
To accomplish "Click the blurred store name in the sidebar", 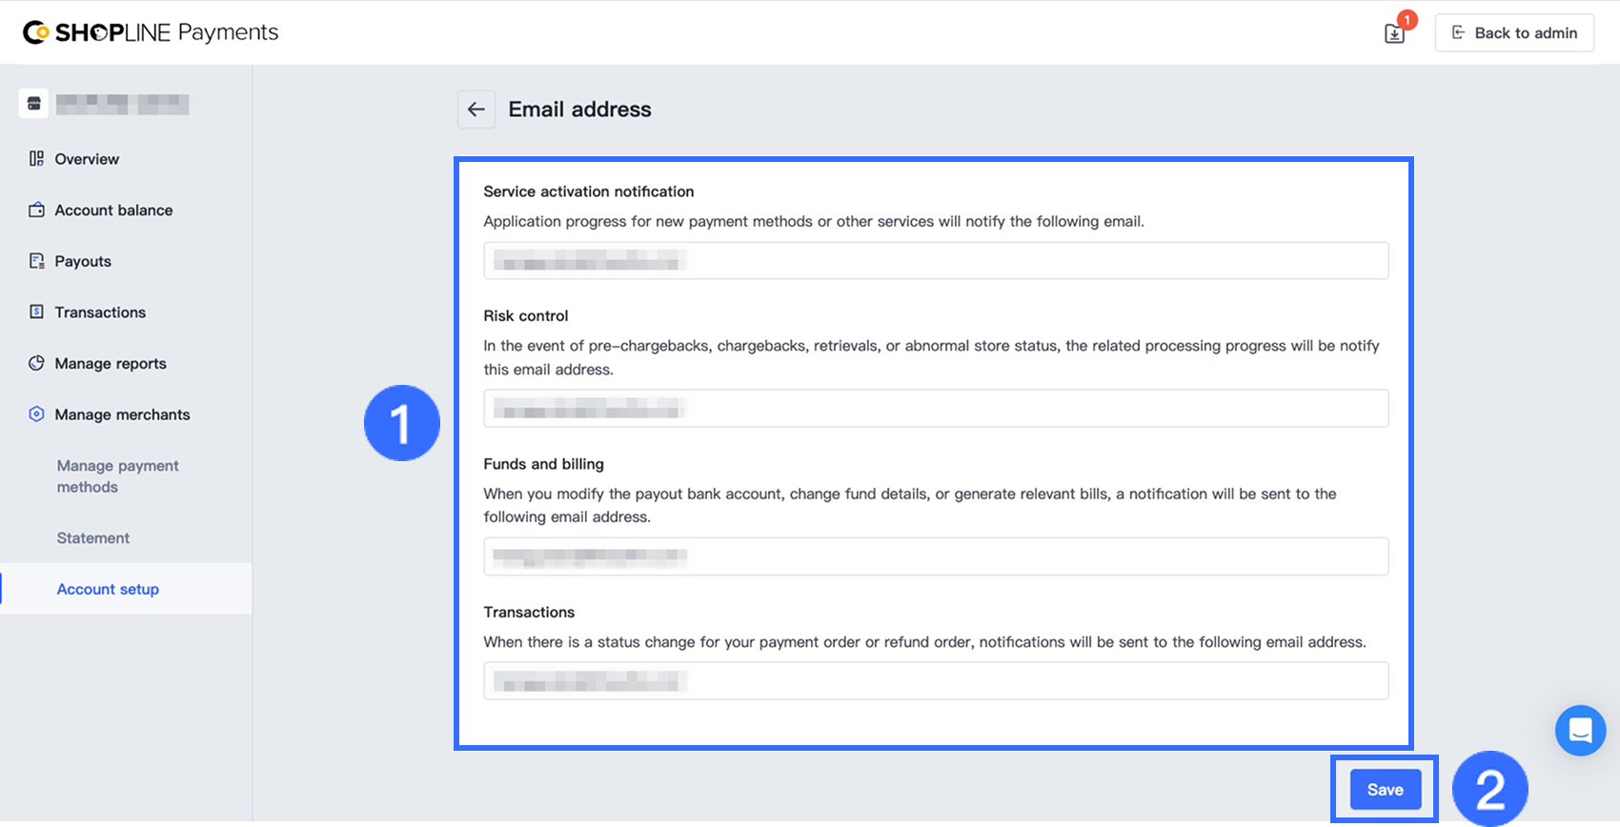I will point(122,104).
